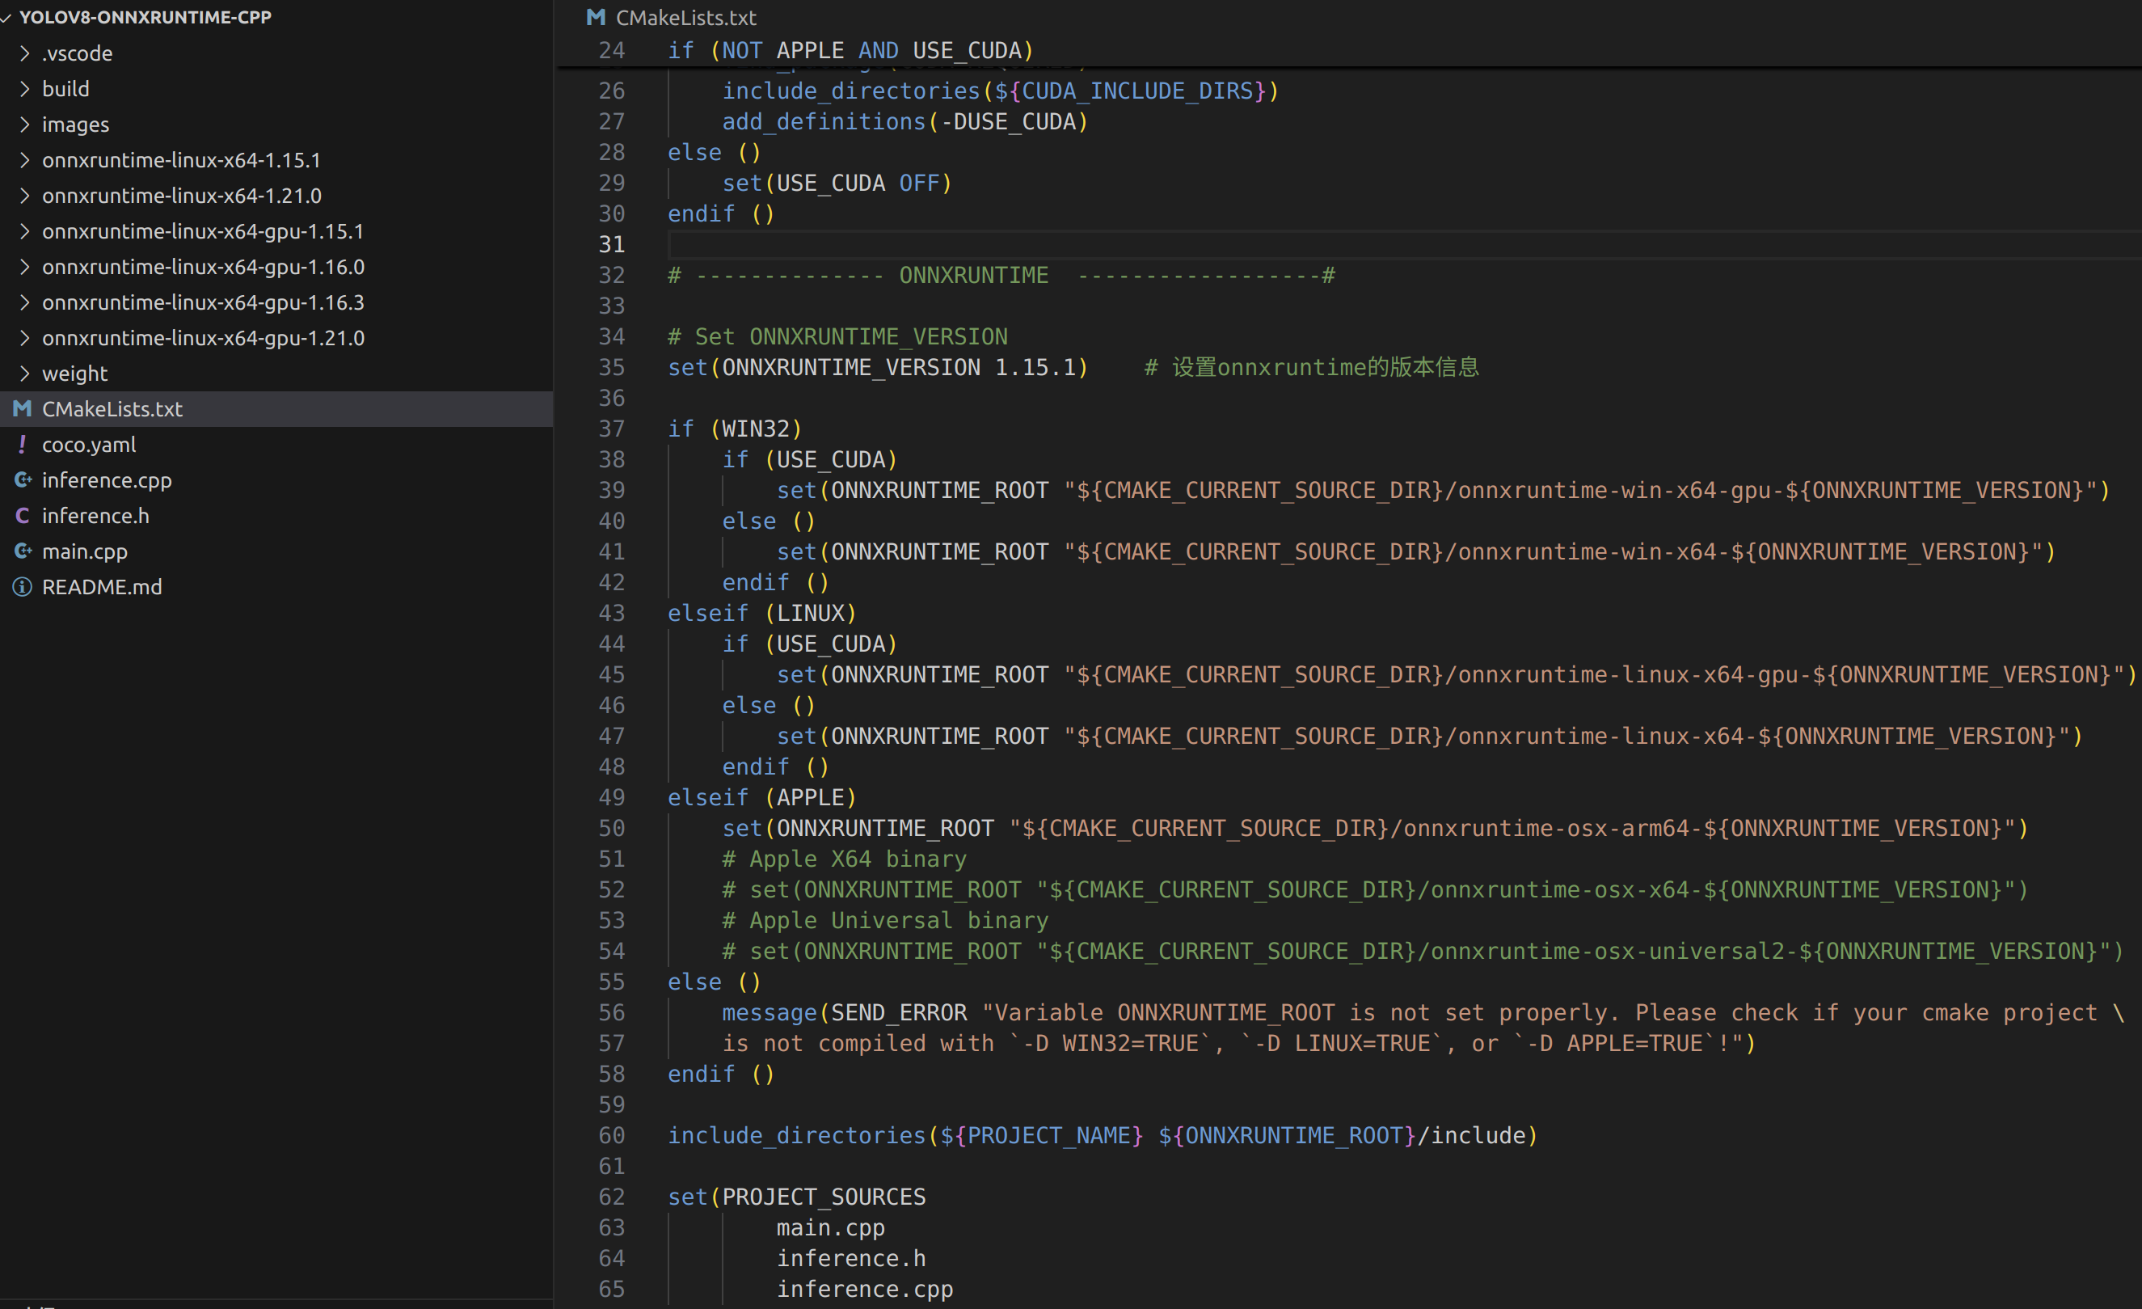Click the CMake icon beside CMakeLists.txt in explorer
This screenshot has width=2142, height=1309.
tap(23, 409)
